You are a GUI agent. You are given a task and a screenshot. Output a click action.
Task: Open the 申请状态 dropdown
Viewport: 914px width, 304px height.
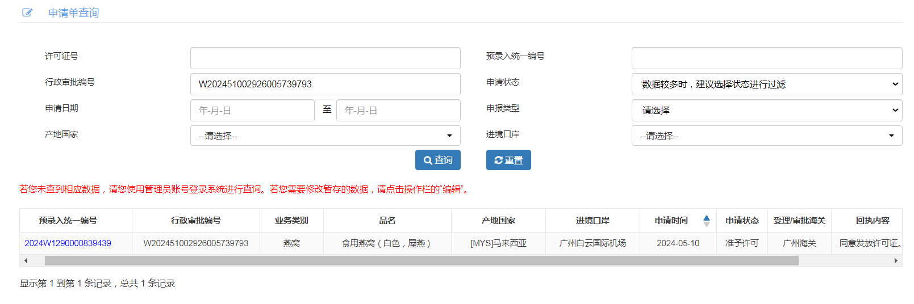pos(766,85)
